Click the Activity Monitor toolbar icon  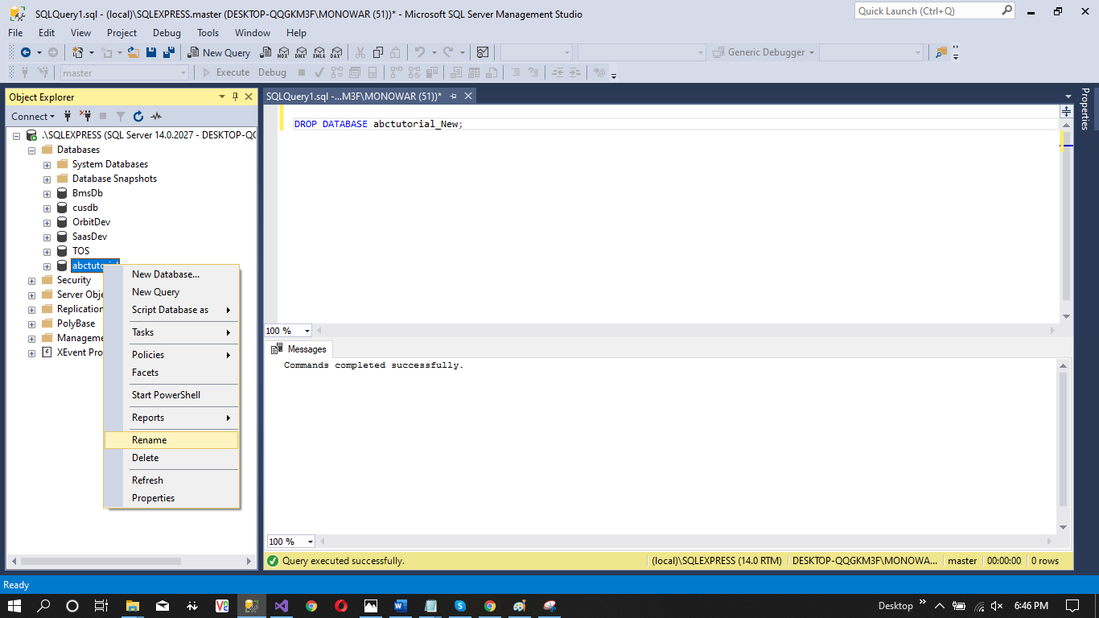(483, 52)
